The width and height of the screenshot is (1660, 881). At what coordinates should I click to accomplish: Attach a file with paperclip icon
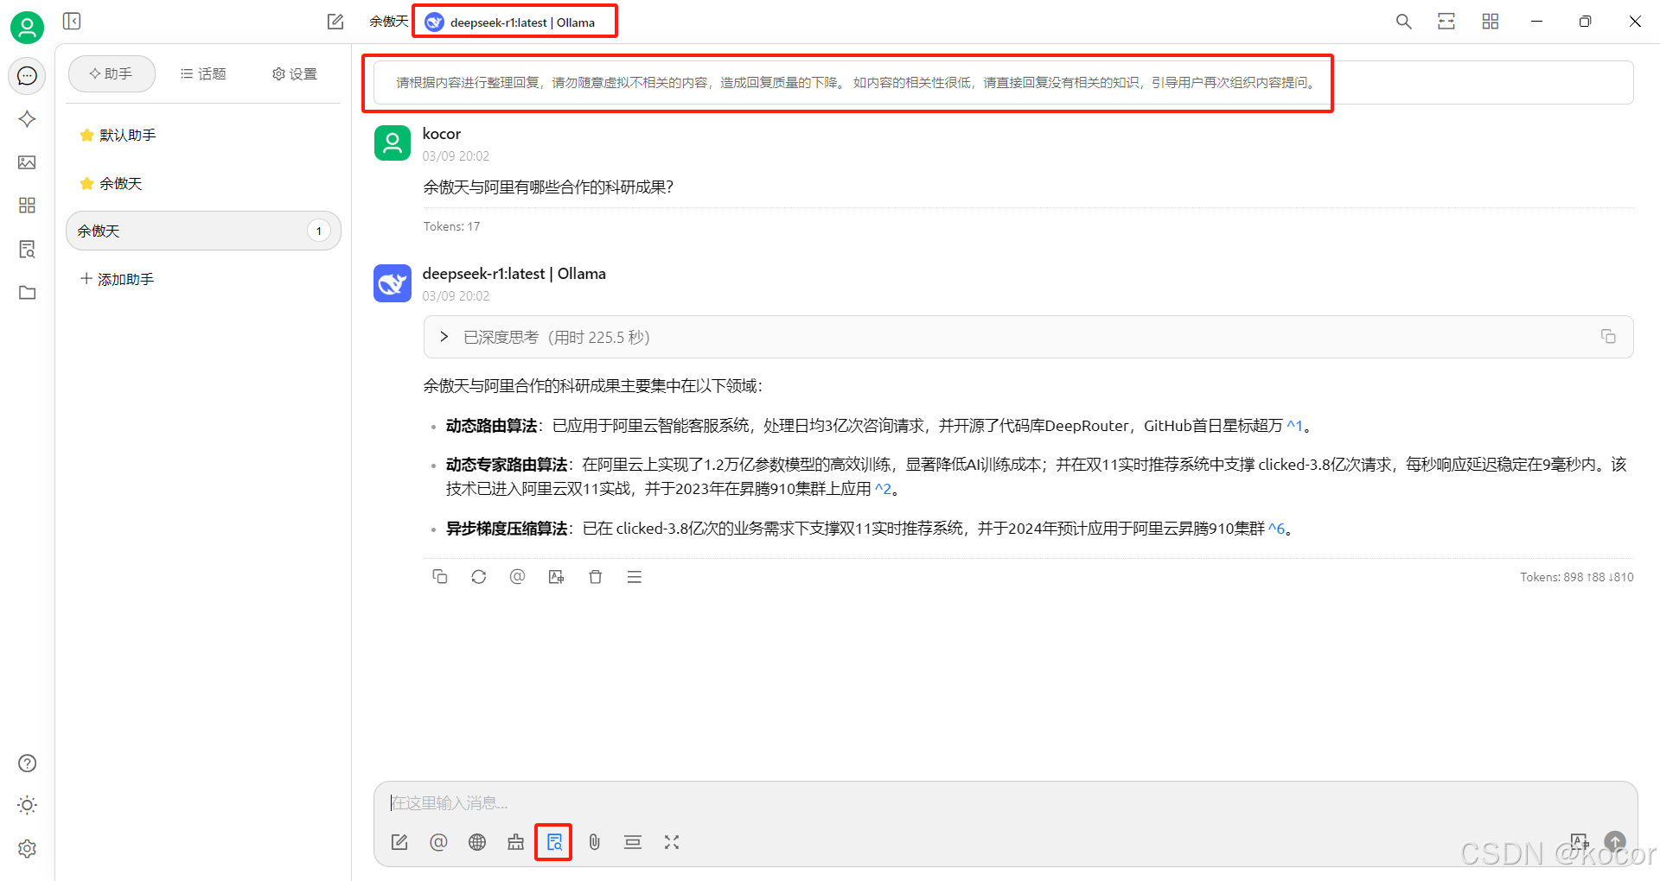[594, 842]
